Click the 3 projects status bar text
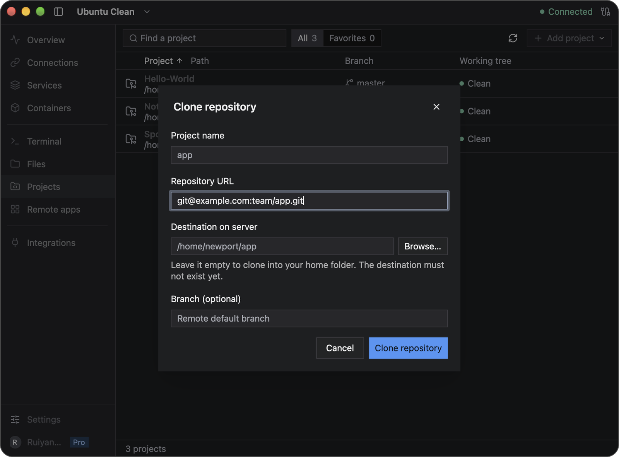This screenshot has height=457, width=619. 145,449
